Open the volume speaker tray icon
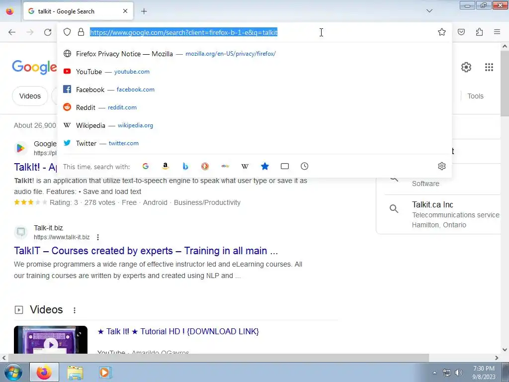The image size is (509, 382). pyautogui.click(x=458, y=372)
